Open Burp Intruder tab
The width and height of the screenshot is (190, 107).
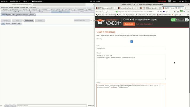82,12
